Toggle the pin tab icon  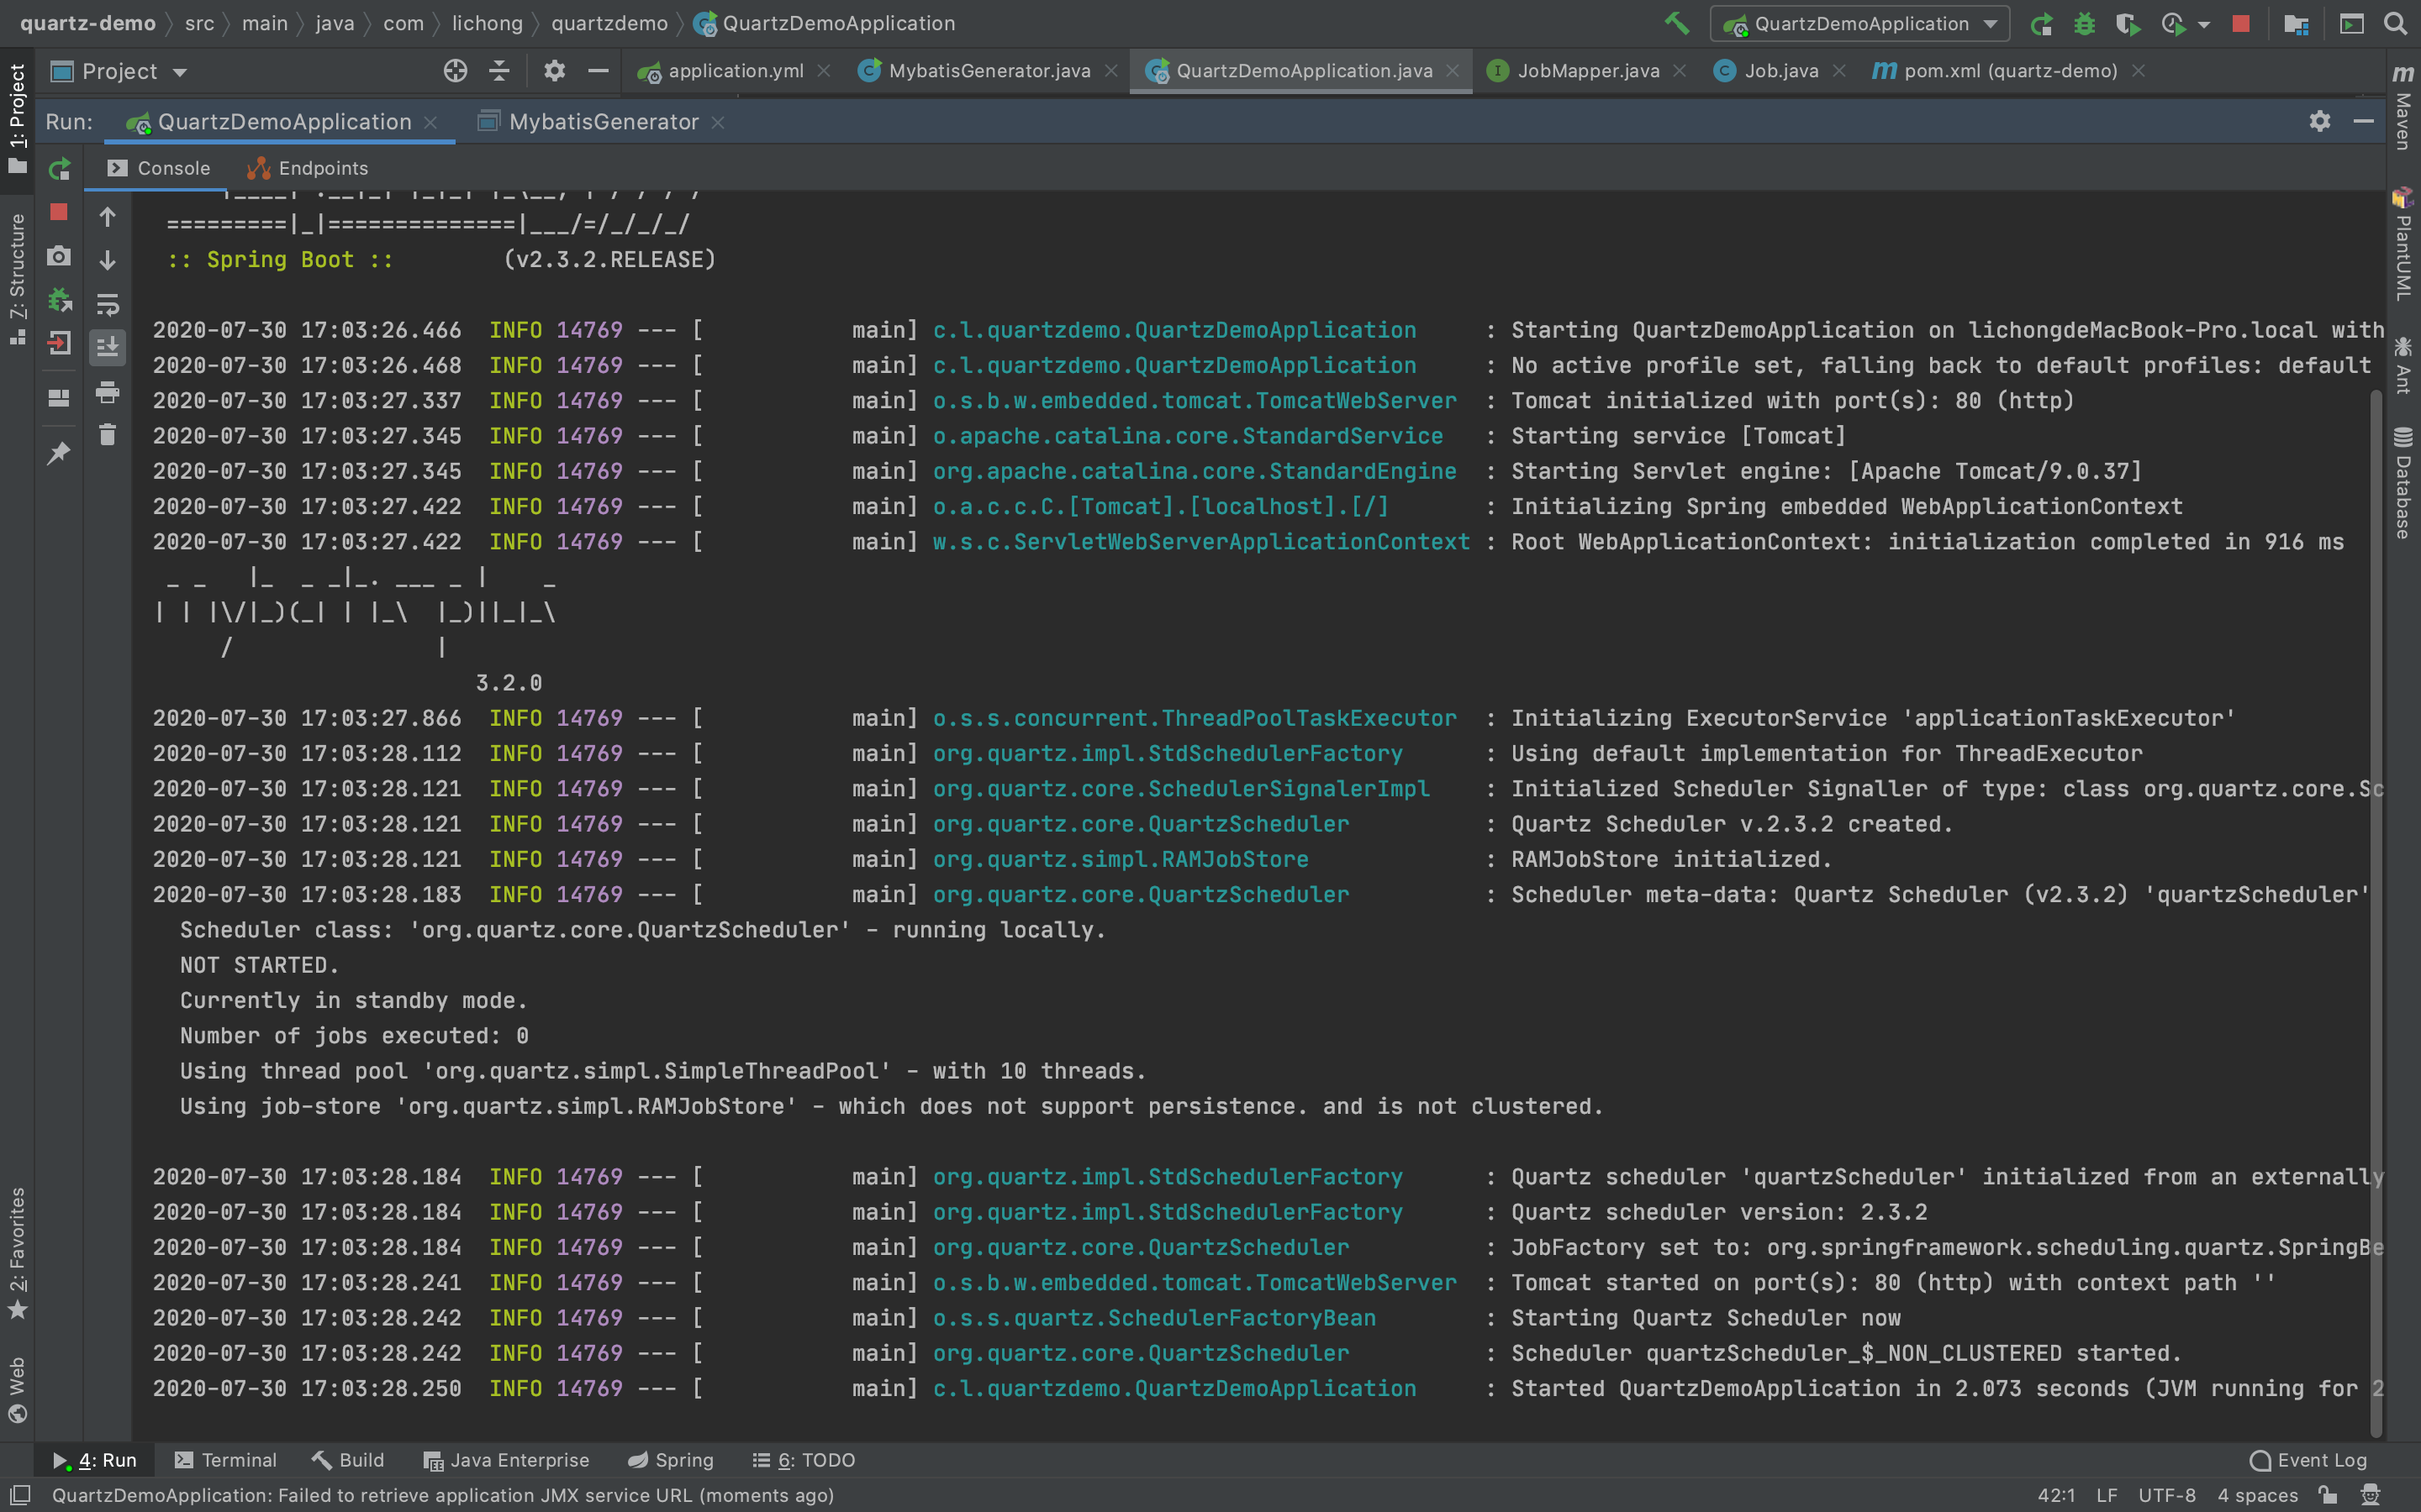click(59, 453)
